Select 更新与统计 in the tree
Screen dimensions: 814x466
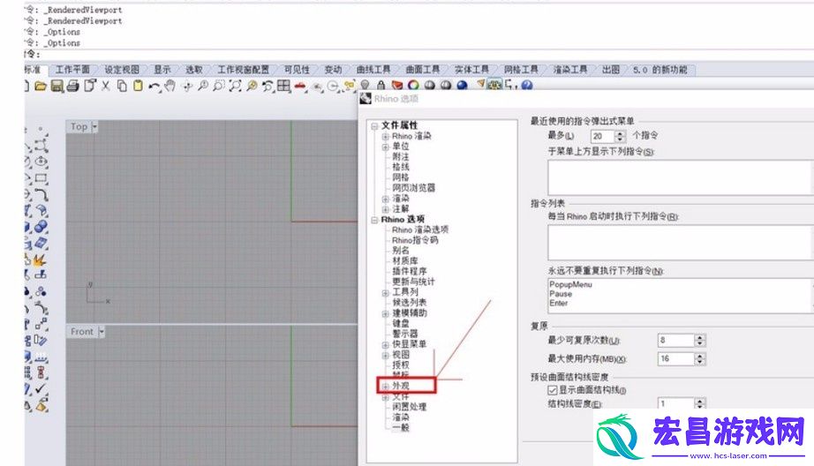point(414,282)
